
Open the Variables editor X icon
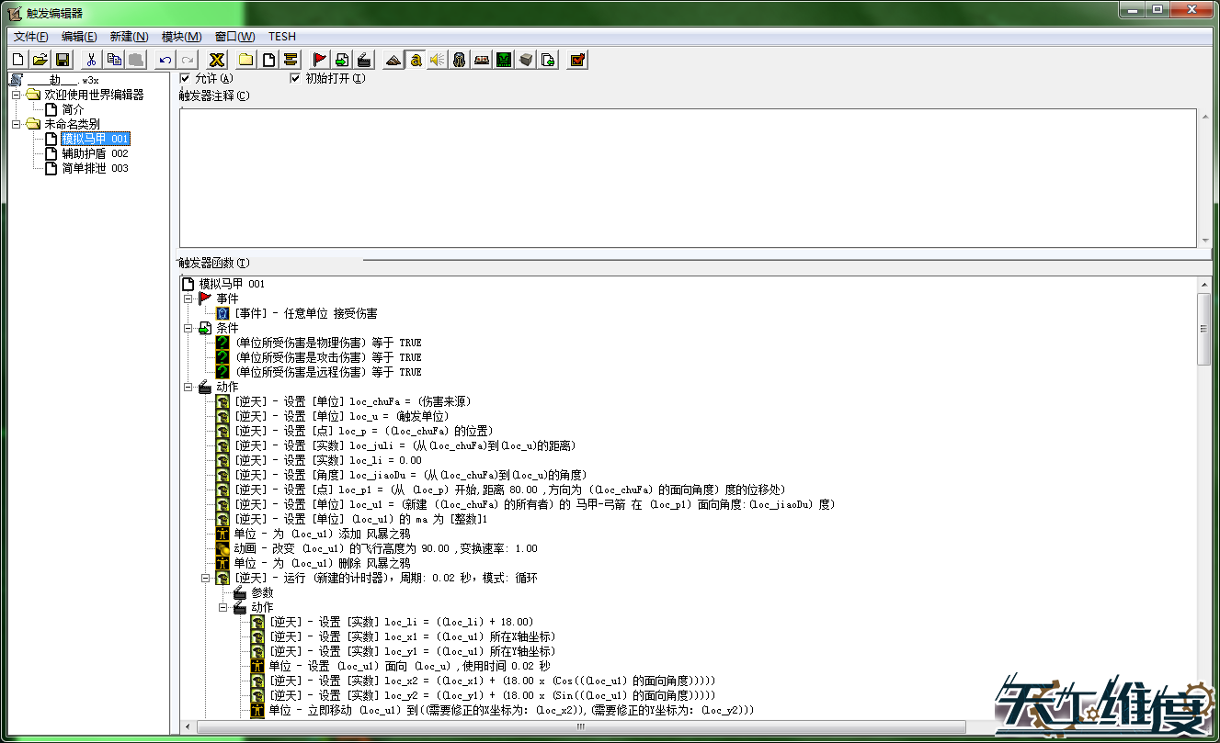(x=217, y=60)
